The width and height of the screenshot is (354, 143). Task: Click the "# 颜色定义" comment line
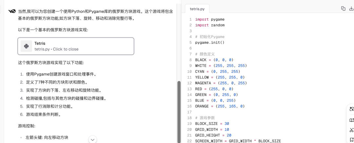pyautogui.click(x=205, y=54)
